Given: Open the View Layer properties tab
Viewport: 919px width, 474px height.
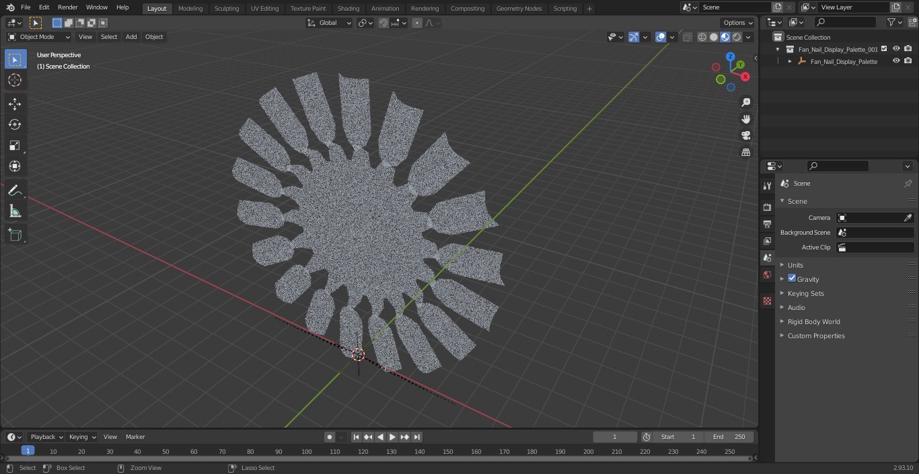Looking at the screenshot, I should [767, 241].
